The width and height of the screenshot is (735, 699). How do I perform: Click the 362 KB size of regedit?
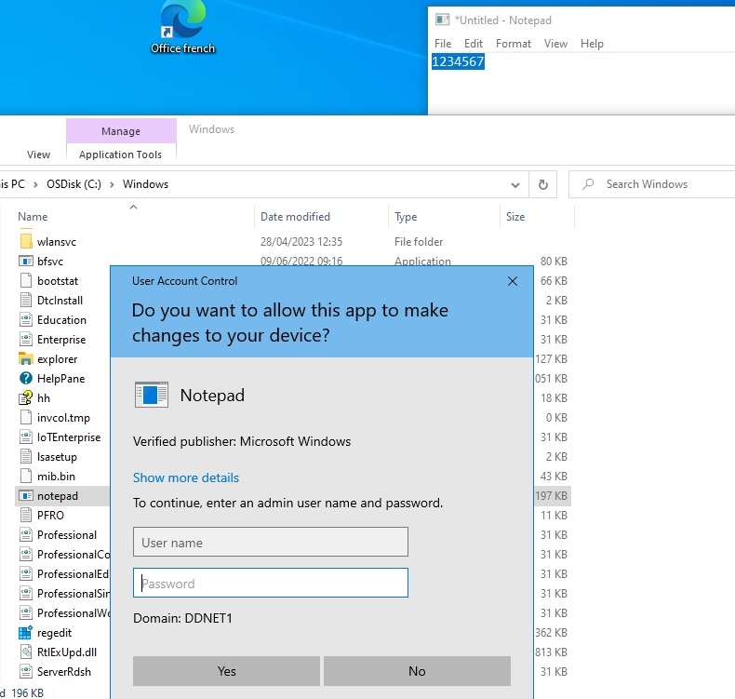(551, 632)
